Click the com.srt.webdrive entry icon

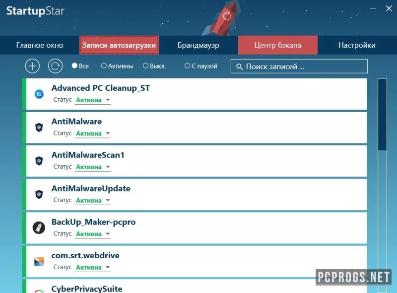pos(39,261)
